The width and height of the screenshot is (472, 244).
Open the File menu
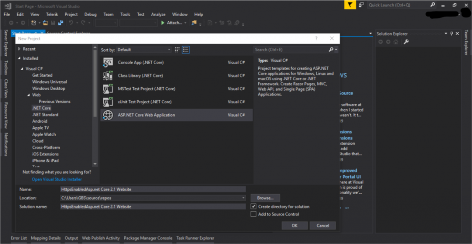[7, 14]
